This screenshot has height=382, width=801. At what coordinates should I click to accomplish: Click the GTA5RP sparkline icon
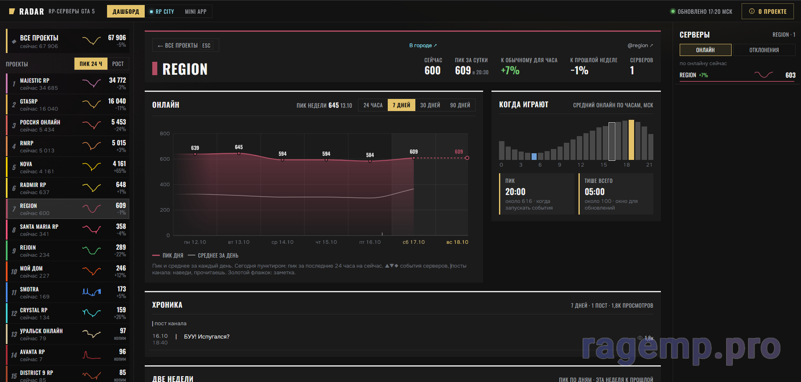[x=92, y=104]
